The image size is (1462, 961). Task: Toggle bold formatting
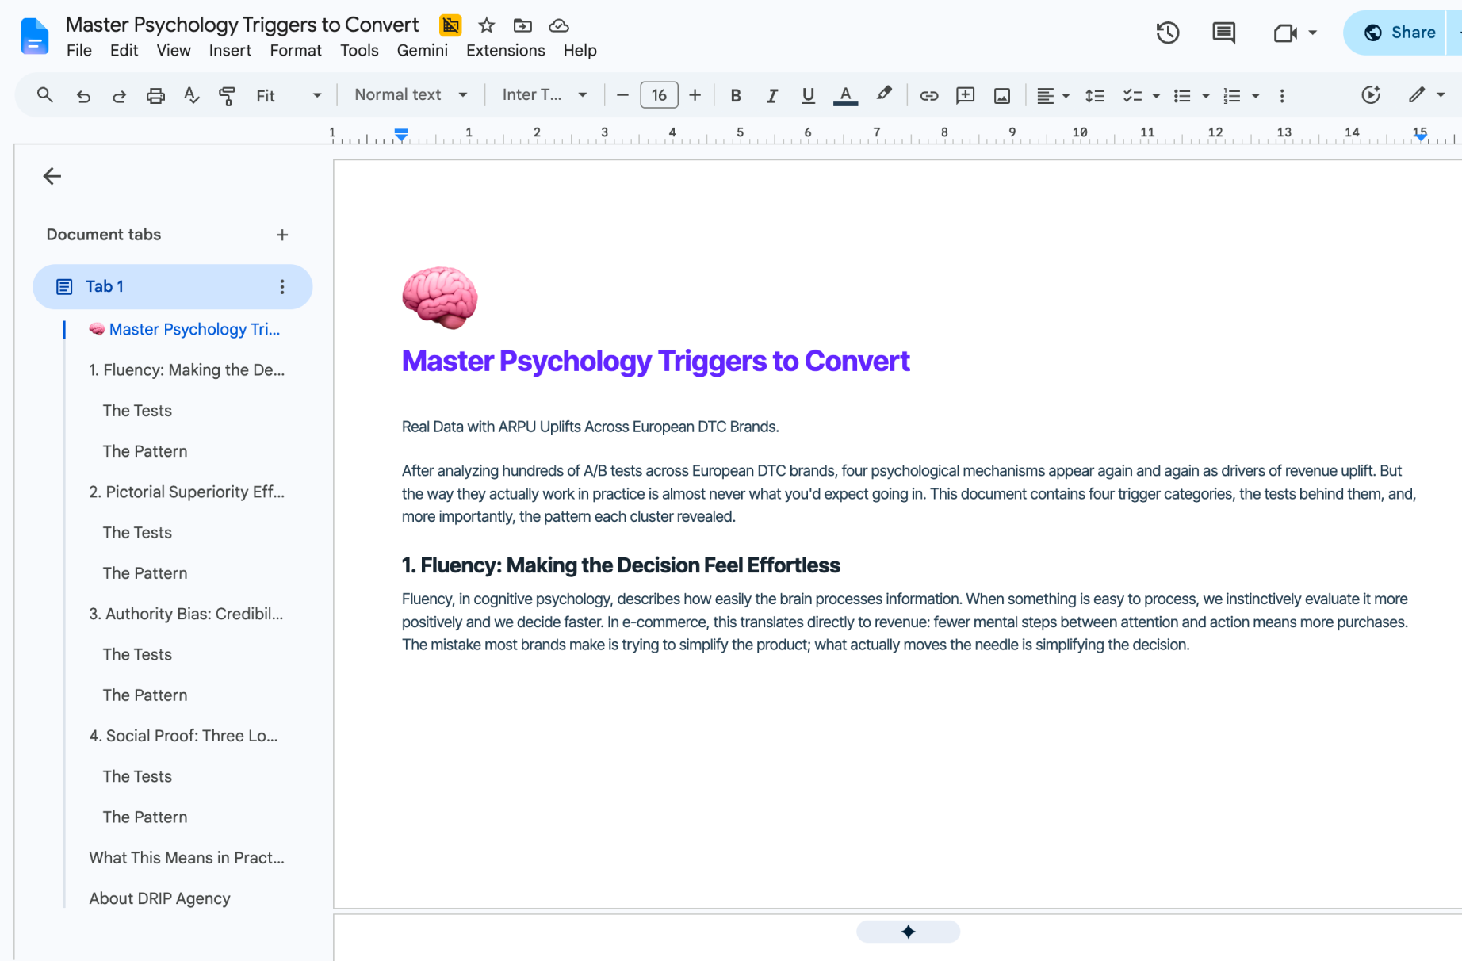(x=736, y=95)
